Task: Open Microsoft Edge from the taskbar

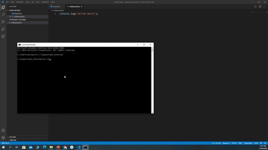Action: [44, 147]
